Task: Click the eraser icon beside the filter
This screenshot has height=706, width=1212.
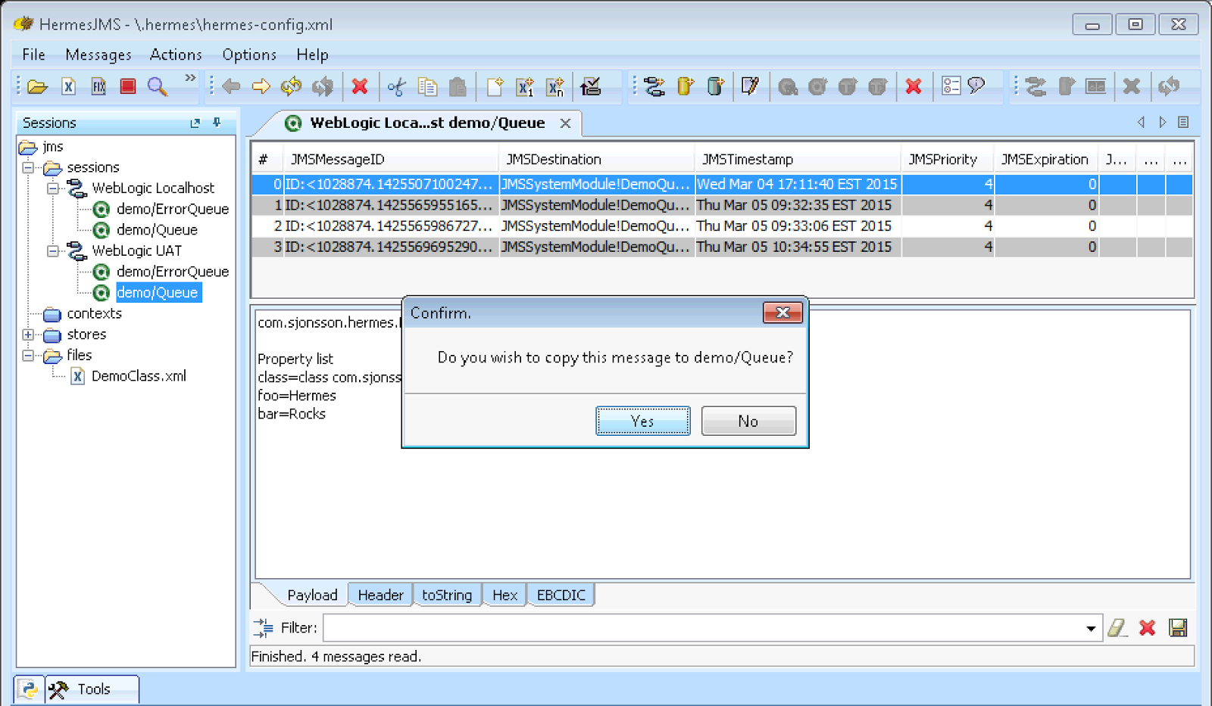Action: [x=1117, y=627]
